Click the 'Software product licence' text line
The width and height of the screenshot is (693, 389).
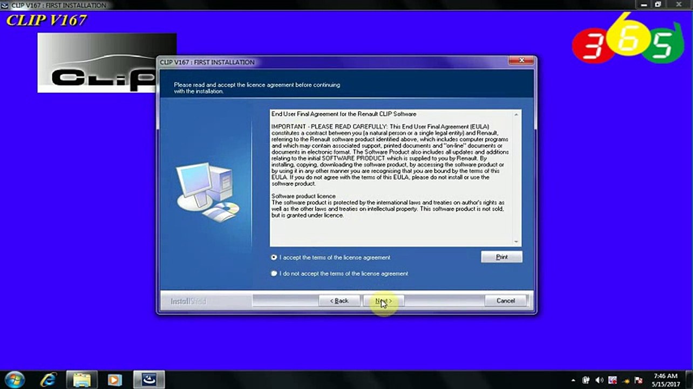(x=303, y=196)
